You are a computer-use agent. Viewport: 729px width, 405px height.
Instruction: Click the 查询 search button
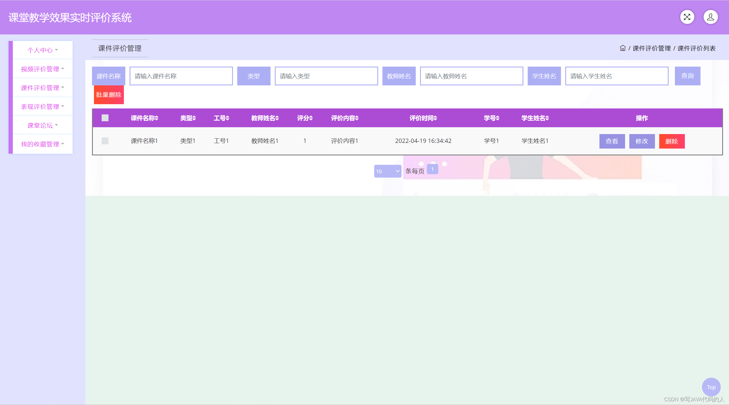pyautogui.click(x=687, y=76)
